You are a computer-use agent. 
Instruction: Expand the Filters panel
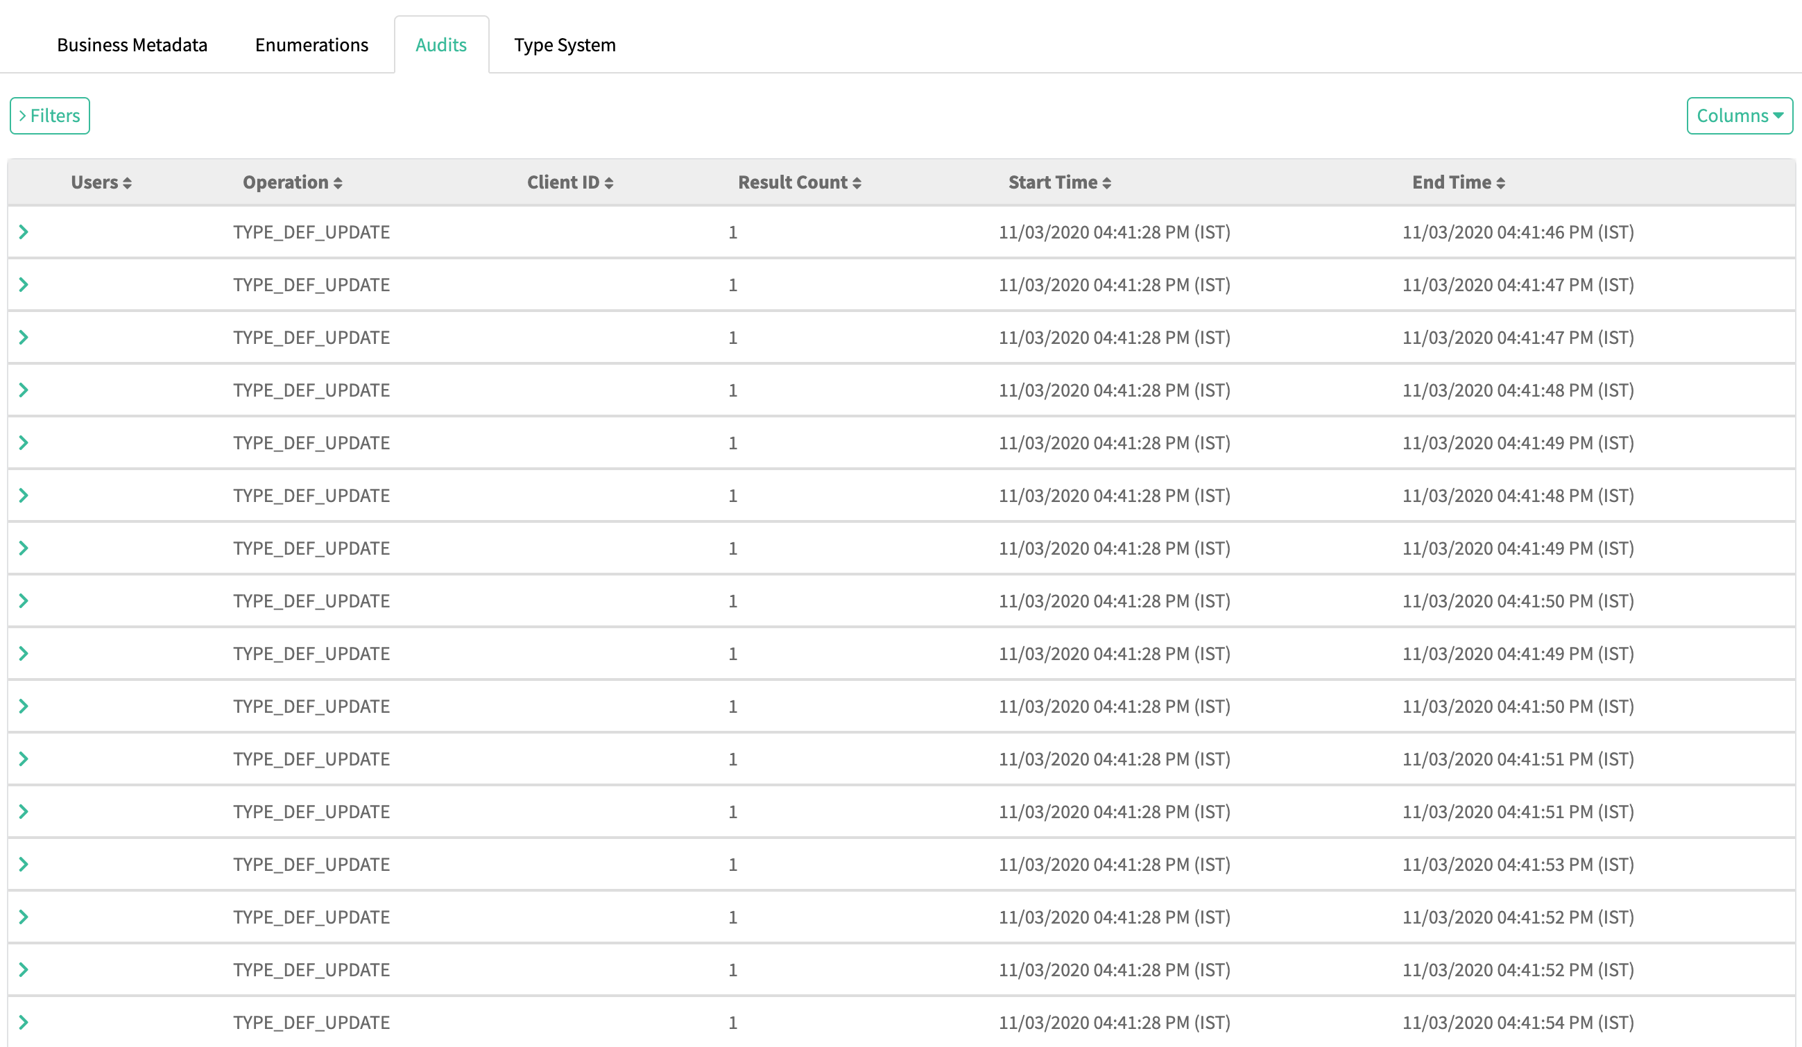click(49, 116)
